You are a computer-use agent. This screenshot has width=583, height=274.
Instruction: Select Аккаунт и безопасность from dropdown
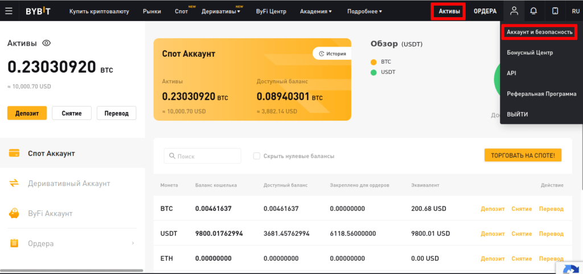point(539,32)
